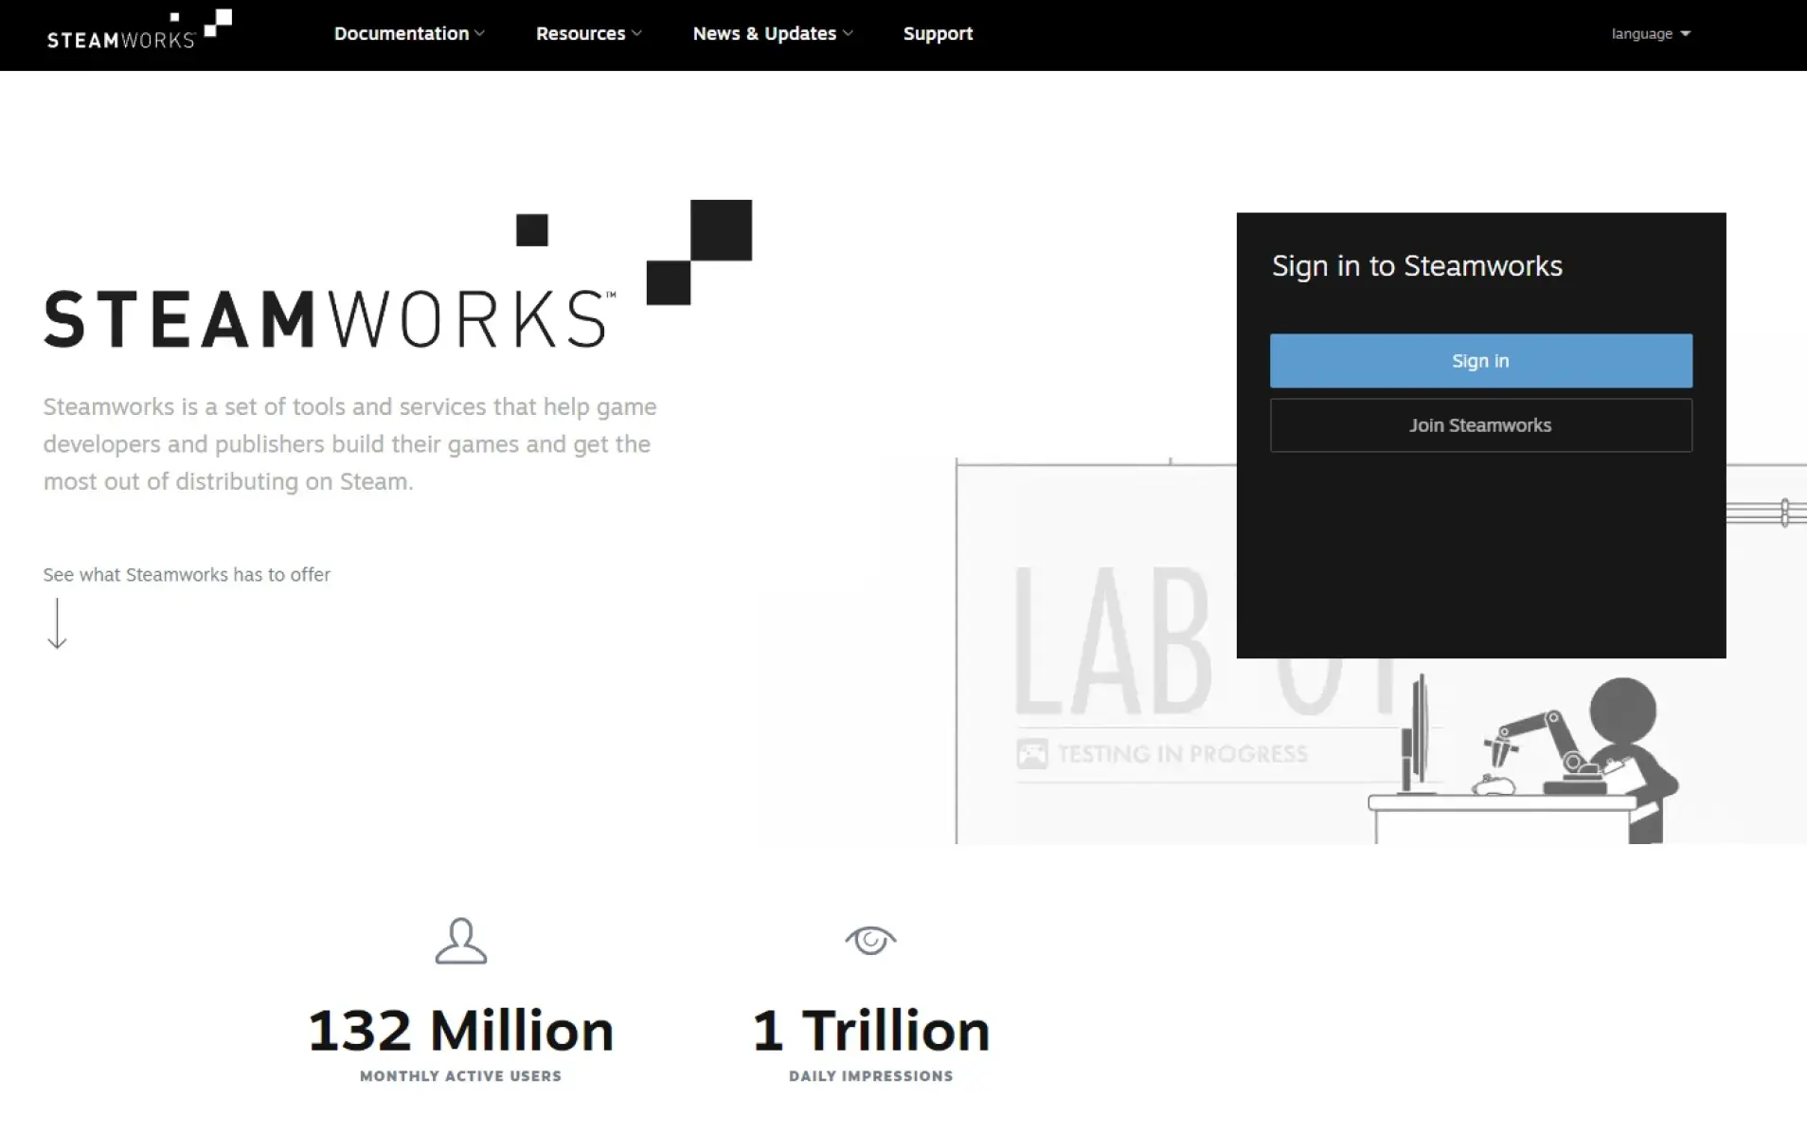Expand the Resources dropdown menu
This screenshot has height=1134, width=1807.
tap(588, 34)
